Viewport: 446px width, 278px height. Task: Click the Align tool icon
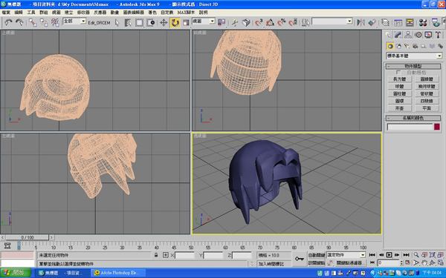click(x=372, y=22)
